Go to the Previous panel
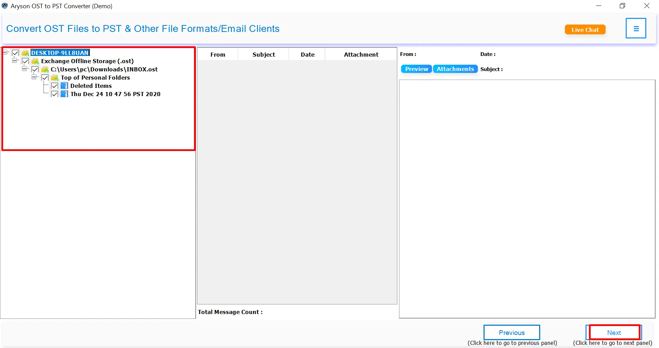 [512, 333]
